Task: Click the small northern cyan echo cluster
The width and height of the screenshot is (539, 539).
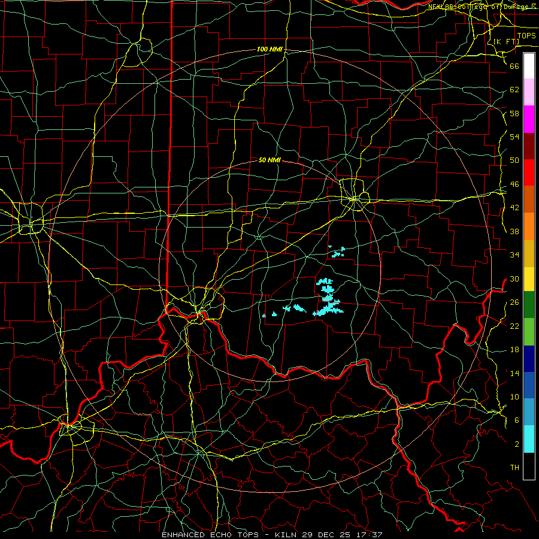Action: 337,252
